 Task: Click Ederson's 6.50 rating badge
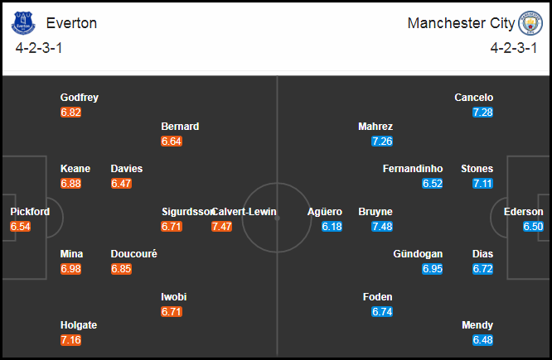click(533, 227)
